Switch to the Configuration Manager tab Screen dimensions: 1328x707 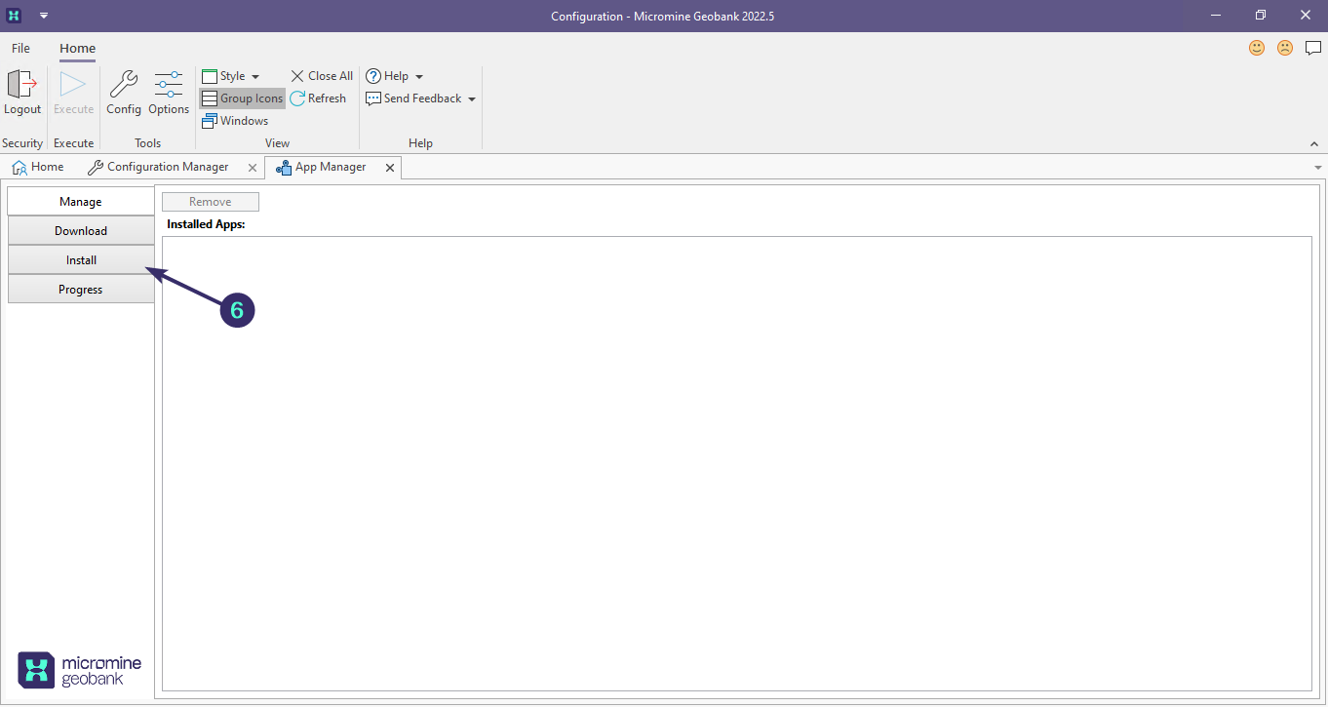point(167,167)
